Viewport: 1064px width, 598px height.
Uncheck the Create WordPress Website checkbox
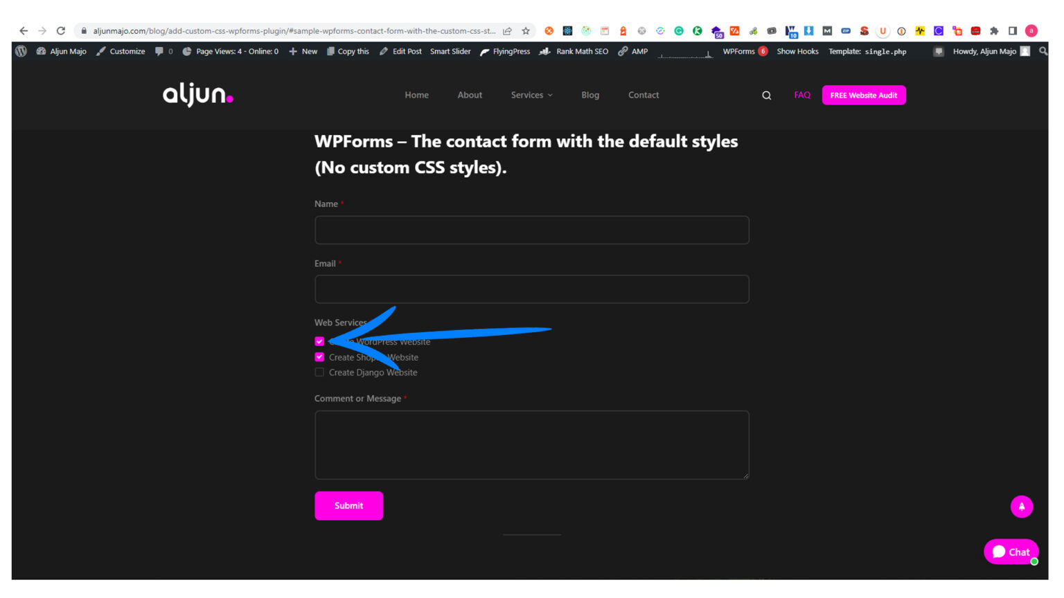(x=319, y=341)
